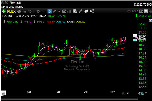
Task: Click the 22.78 price scale label
Action: tap(142, 24)
